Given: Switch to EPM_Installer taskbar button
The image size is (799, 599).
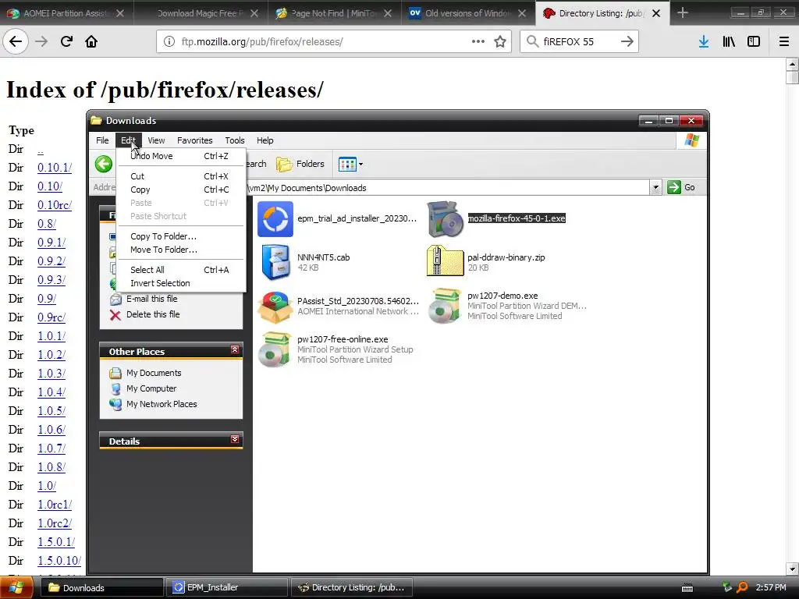Looking at the screenshot, I should click(x=227, y=588).
